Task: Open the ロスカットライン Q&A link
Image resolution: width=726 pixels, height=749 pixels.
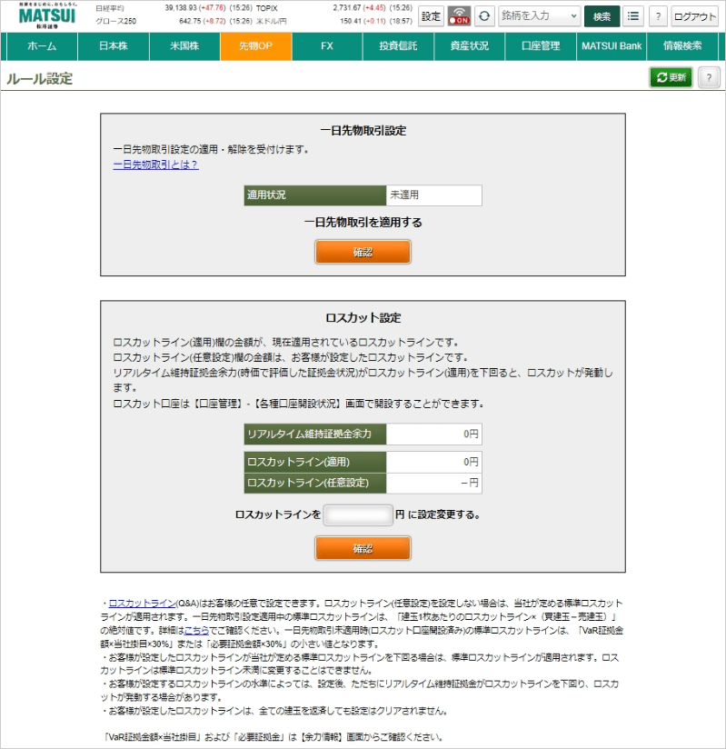Action: 143,604
